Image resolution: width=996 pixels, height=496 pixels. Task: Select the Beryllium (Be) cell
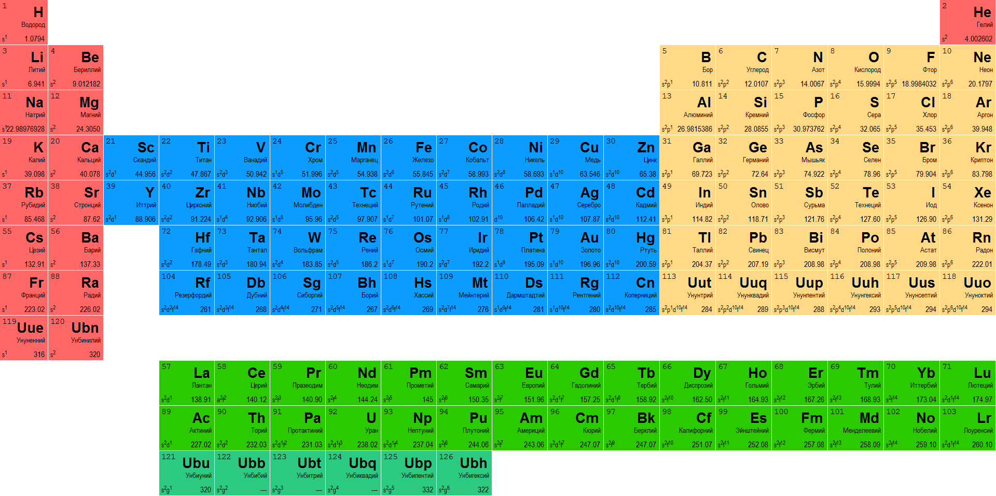[x=76, y=67]
